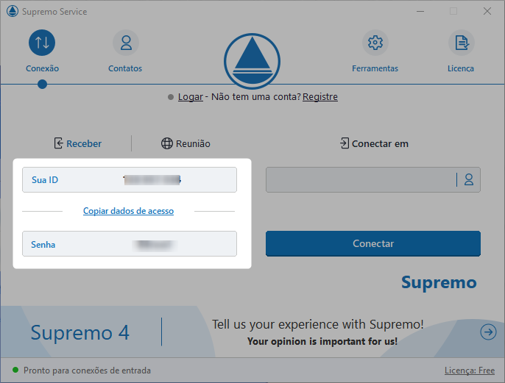
Task: Click the Supremo Service title bar icon
Action: pyautogui.click(x=13, y=11)
